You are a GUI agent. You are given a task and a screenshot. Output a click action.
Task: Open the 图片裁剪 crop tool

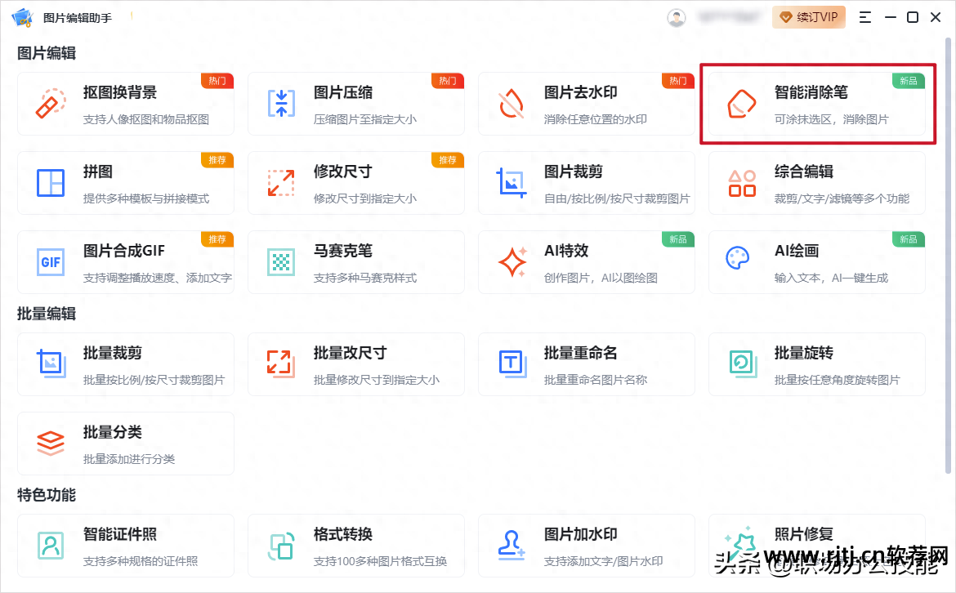tap(586, 182)
